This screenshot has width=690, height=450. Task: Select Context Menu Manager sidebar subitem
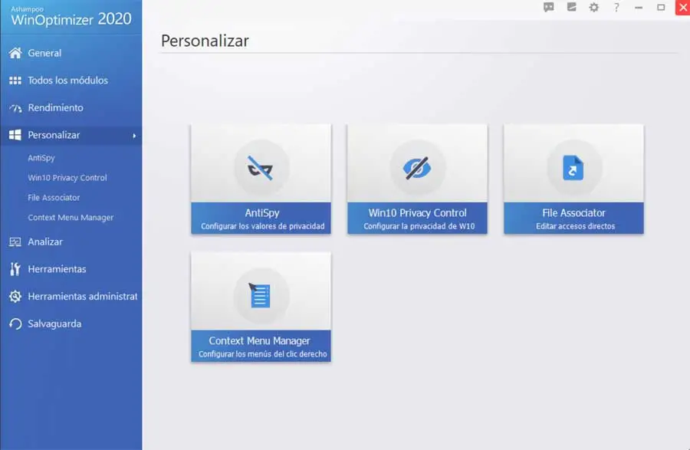(71, 217)
